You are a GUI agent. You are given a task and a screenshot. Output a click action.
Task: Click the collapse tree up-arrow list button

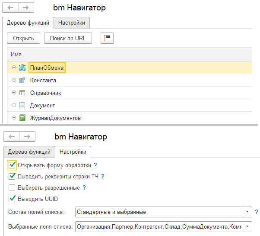(x=107, y=38)
